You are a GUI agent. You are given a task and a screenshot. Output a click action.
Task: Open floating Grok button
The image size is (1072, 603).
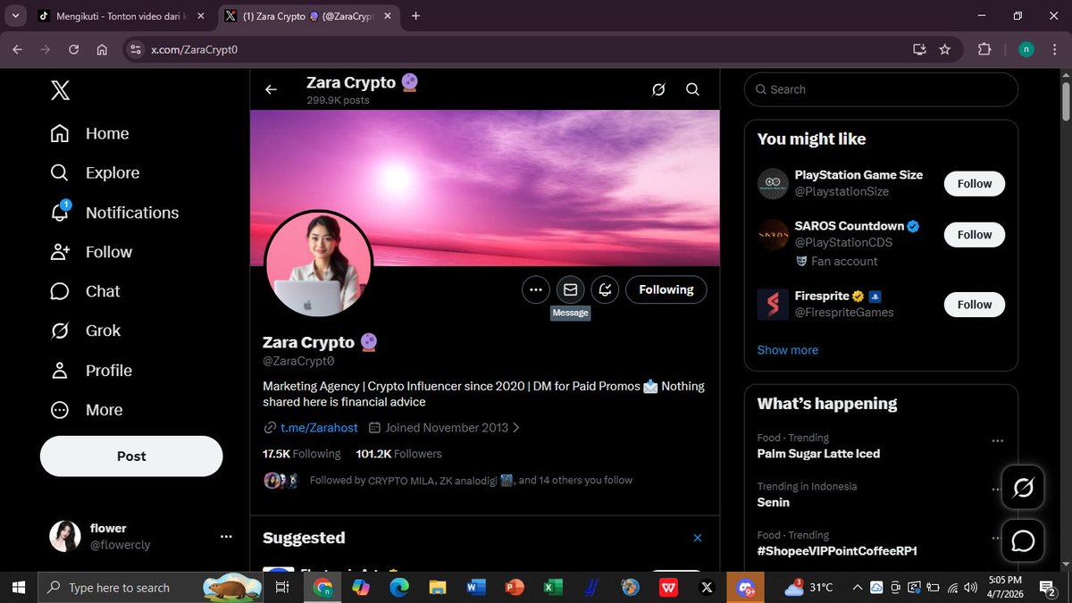coord(1023,488)
